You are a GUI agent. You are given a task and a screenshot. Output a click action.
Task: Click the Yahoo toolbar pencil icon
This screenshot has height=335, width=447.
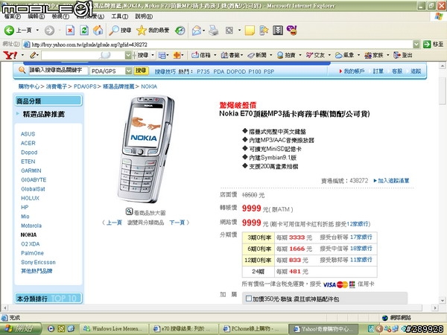point(34,55)
